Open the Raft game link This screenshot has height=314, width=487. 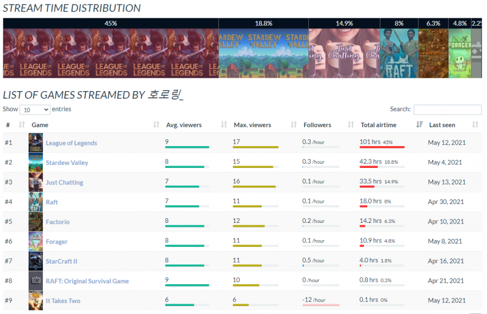52,202
